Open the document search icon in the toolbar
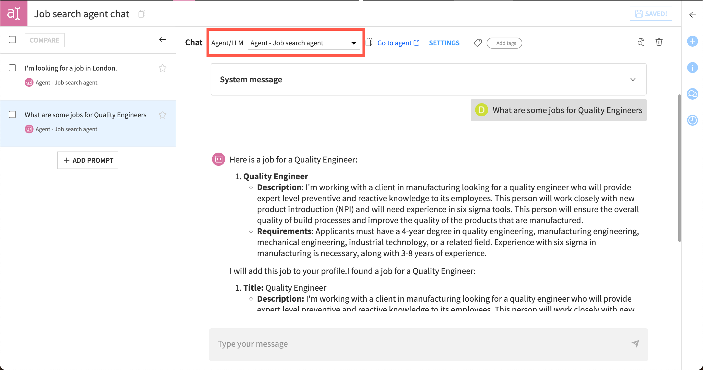The image size is (703, 370). tap(641, 42)
